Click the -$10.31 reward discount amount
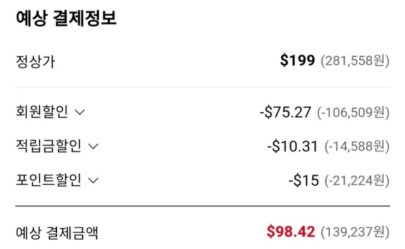 pyautogui.click(x=292, y=146)
